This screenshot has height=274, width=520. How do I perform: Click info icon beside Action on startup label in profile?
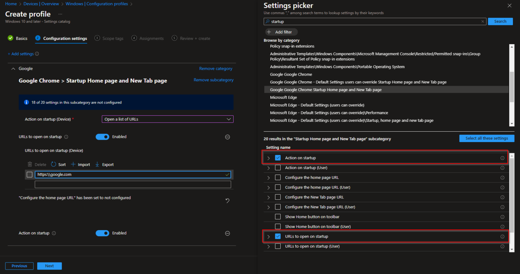click(54, 233)
